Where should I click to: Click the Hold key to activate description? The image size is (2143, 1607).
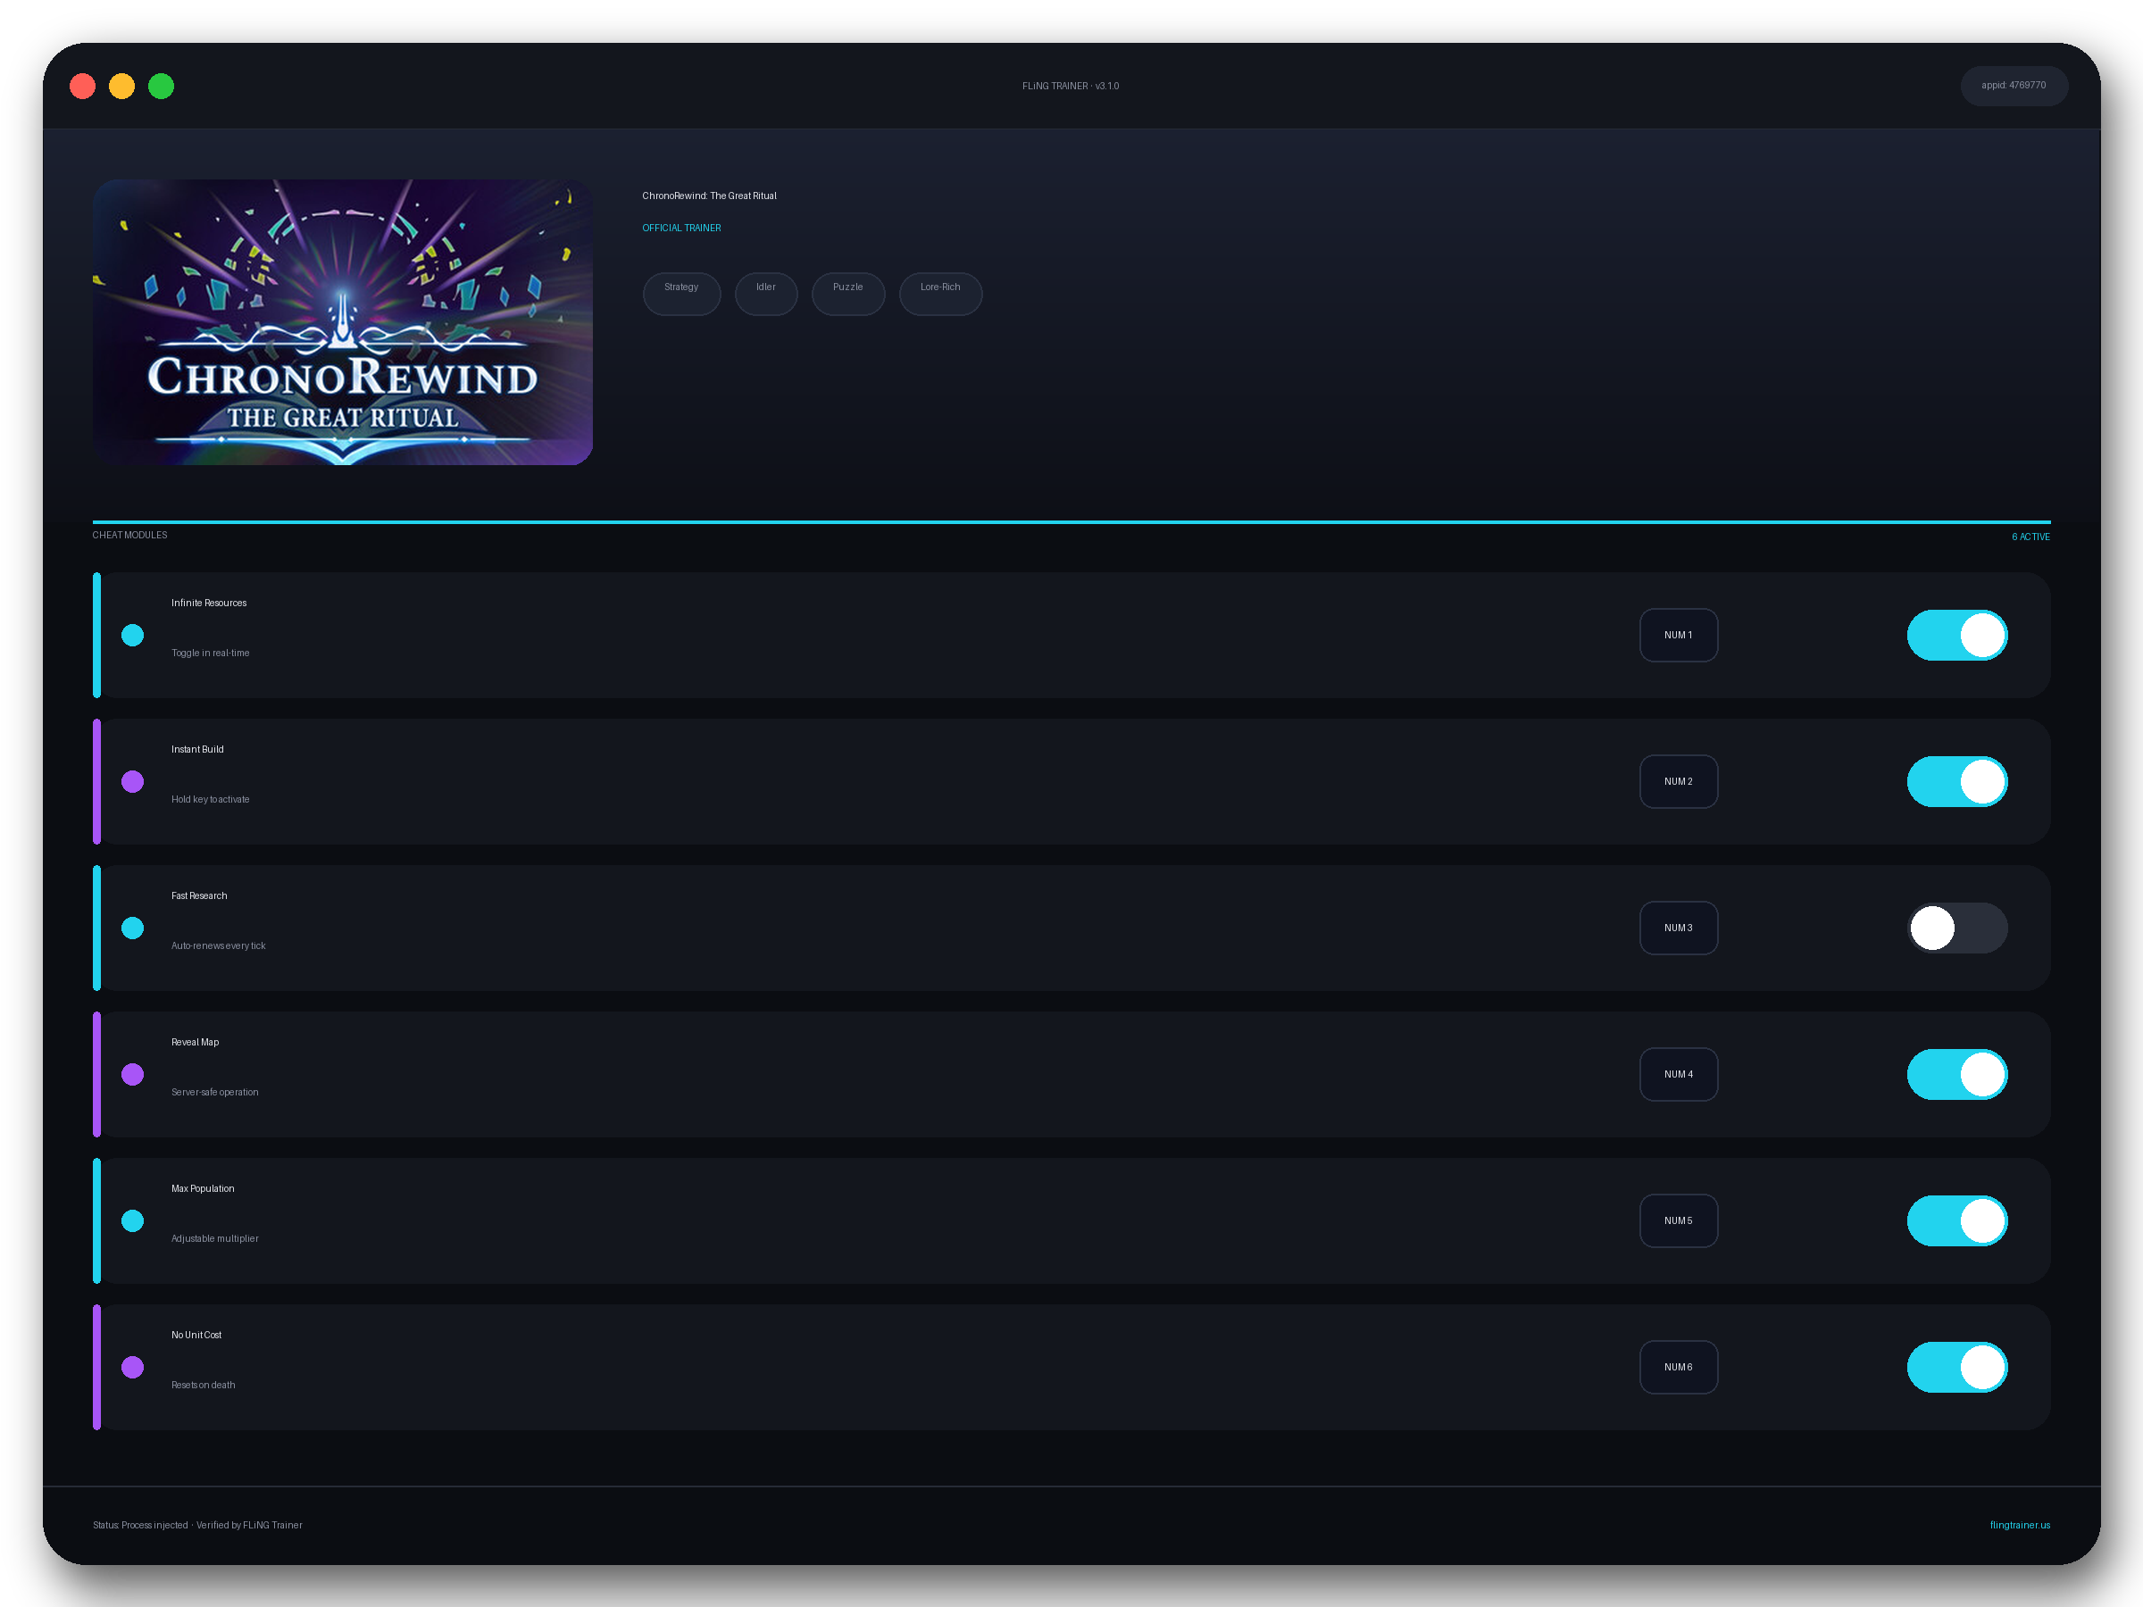click(210, 799)
